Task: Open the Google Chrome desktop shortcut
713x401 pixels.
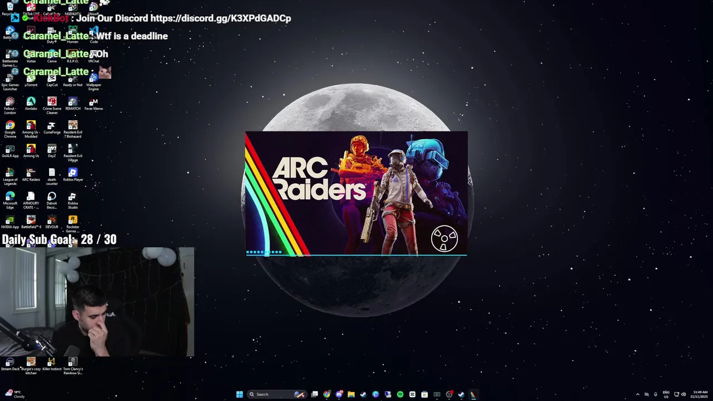Action: 10,129
